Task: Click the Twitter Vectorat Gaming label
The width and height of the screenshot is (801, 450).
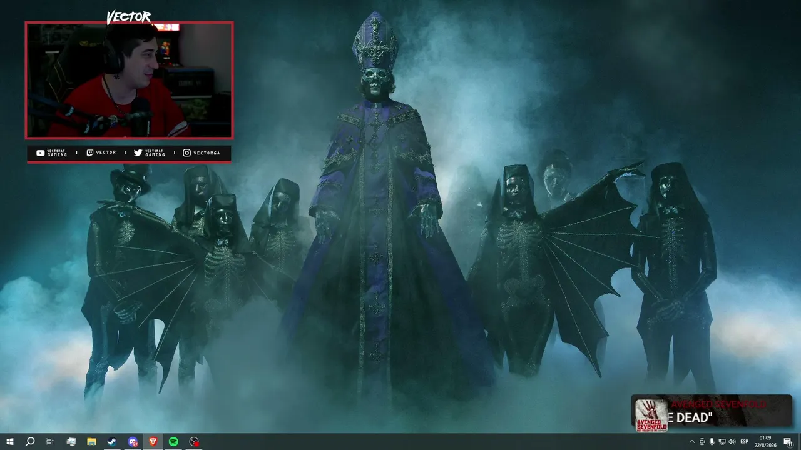Action: coord(150,152)
